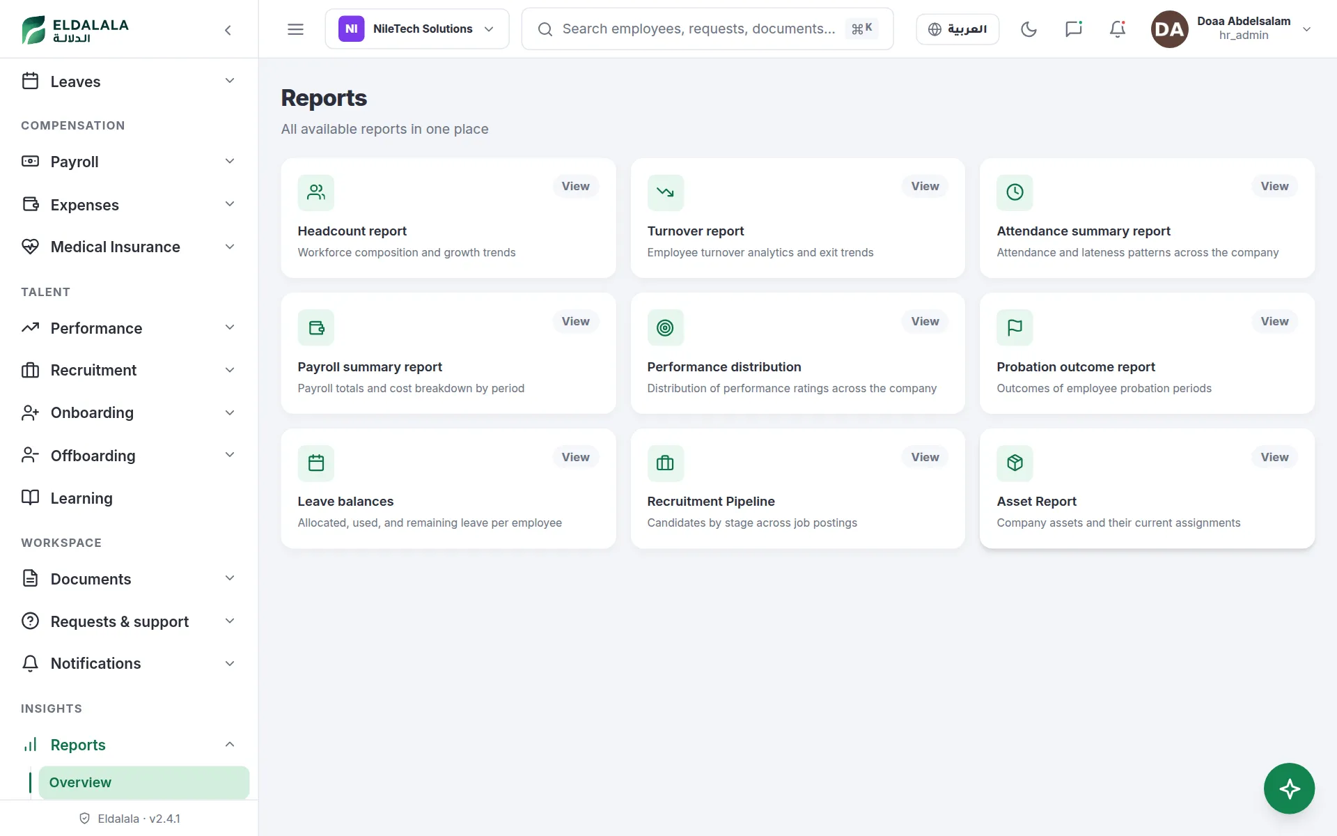Collapse the sidebar using the back chevron
This screenshot has width=1337, height=836.
tap(228, 30)
